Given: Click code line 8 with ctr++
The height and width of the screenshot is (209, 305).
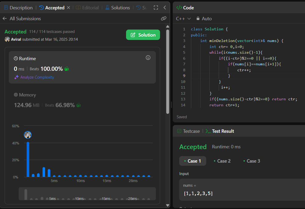Looking at the screenshot, I should point(244,70).
